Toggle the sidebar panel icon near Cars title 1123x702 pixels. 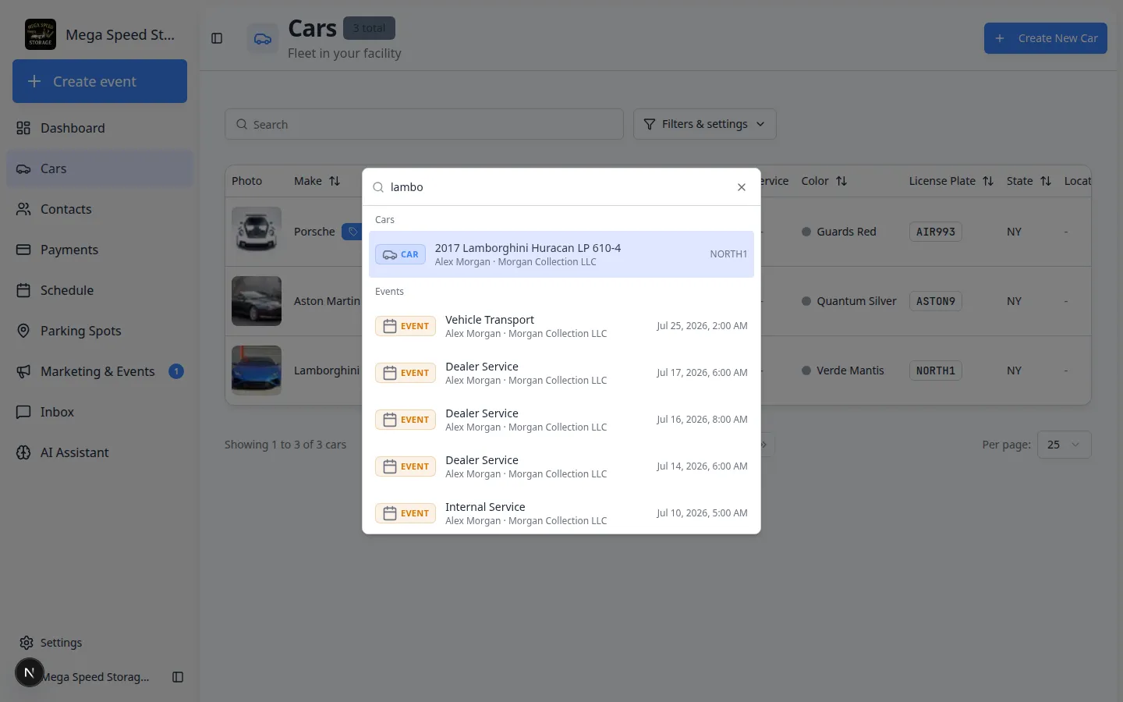click(x=217, y=38)
